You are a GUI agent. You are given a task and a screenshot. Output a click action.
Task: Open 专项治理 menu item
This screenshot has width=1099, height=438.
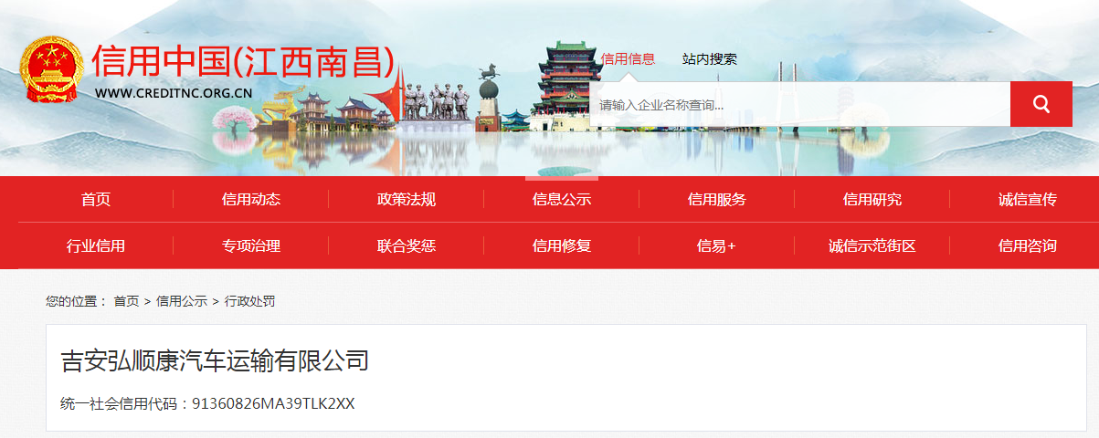pyautogui.click(x=251, y=245)
